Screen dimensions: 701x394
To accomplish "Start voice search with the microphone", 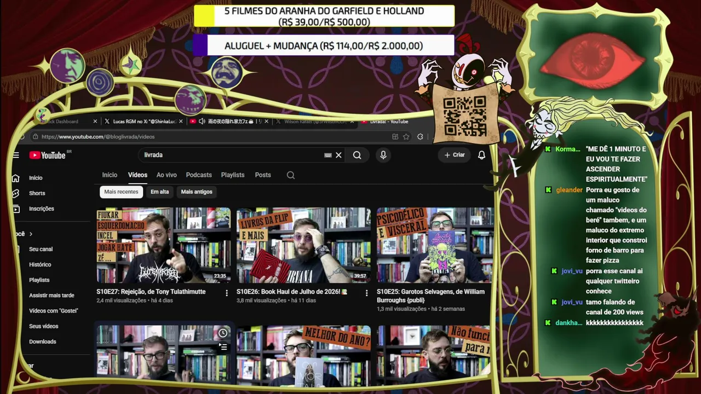I will [x=383, y=155].
